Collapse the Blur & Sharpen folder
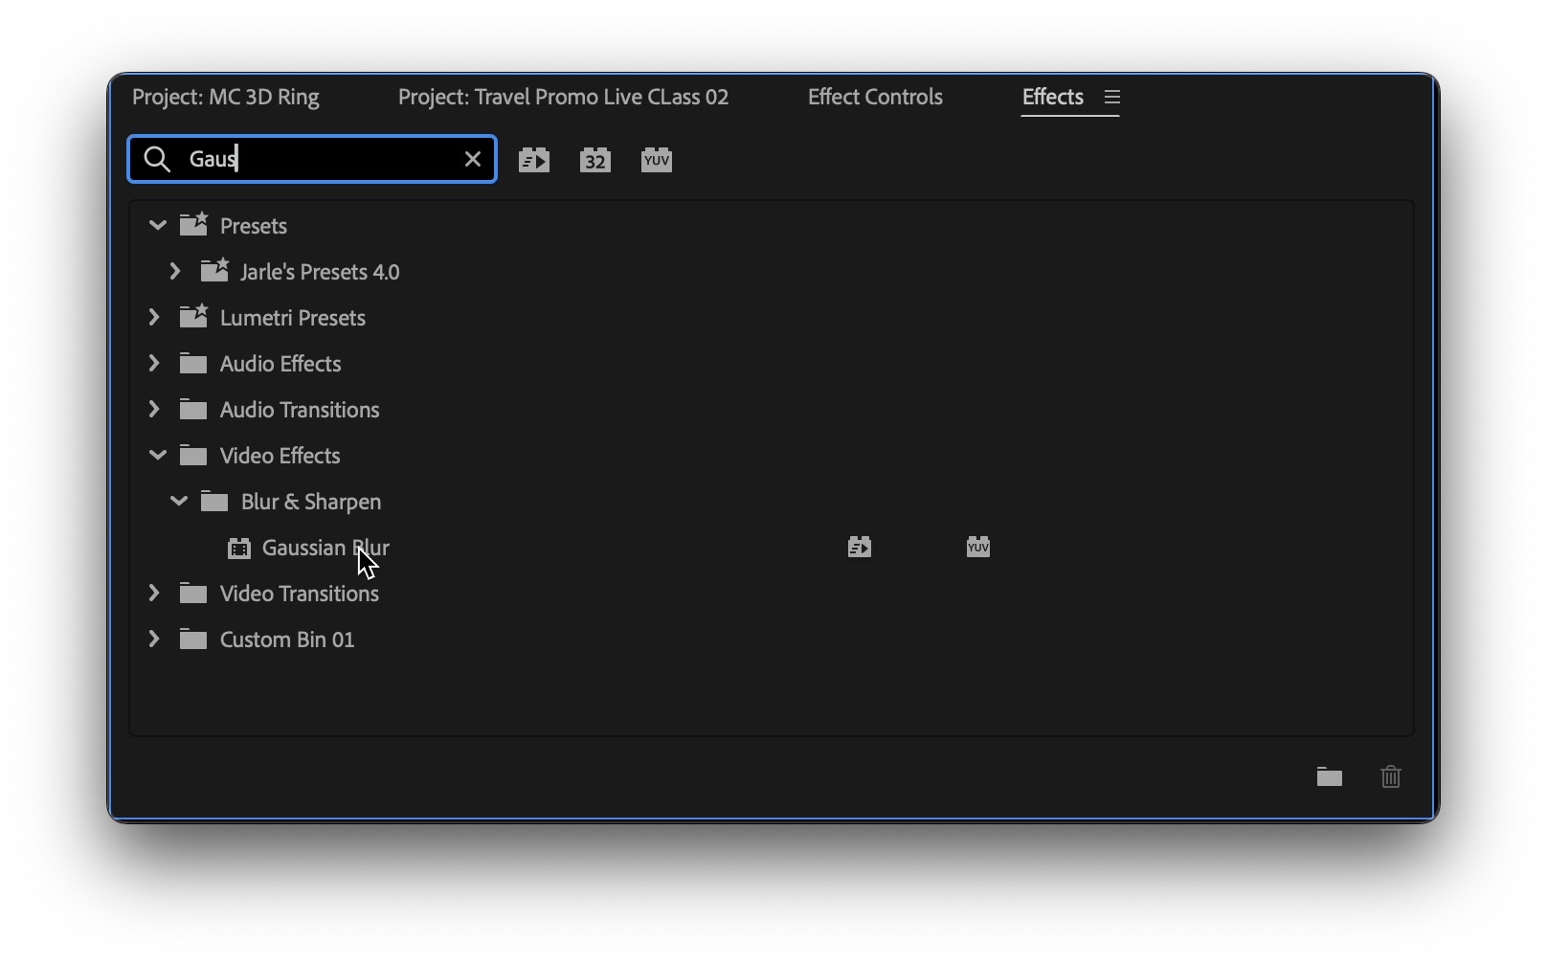 [x=179, y=502]
